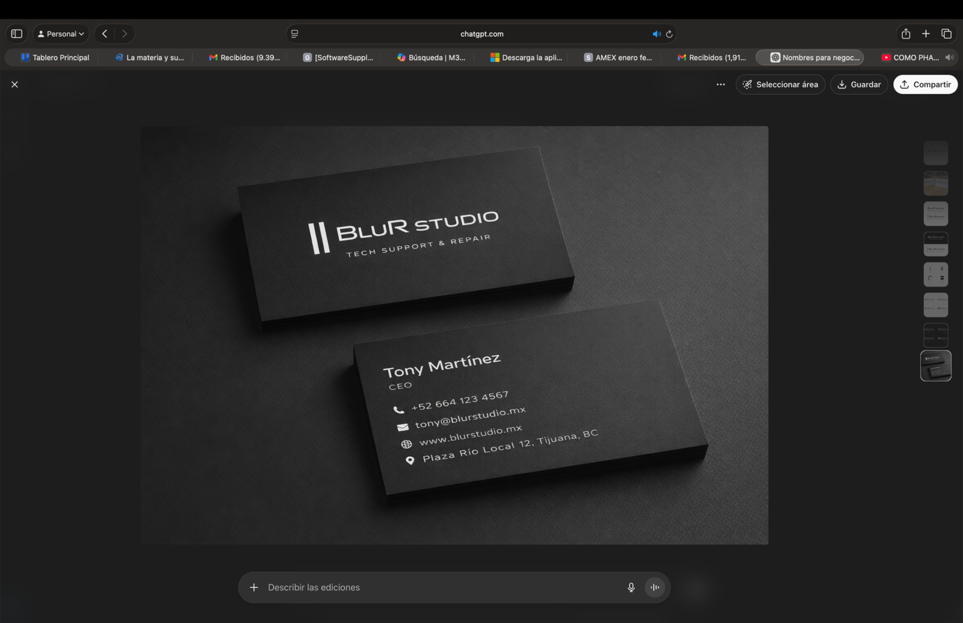Click the back navigation arrow
The height and width of the screenshot is (623, 963).
pos(104,34)
